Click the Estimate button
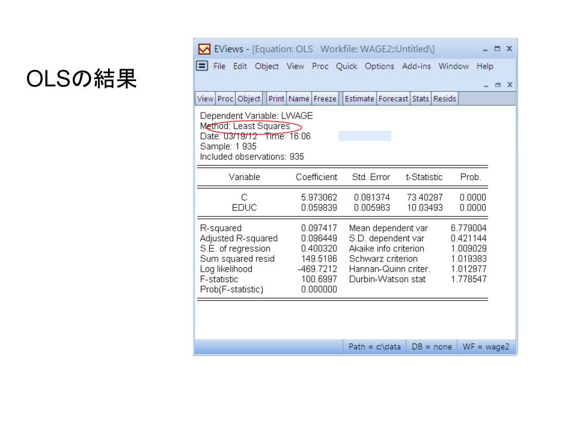 pos(359,98)
